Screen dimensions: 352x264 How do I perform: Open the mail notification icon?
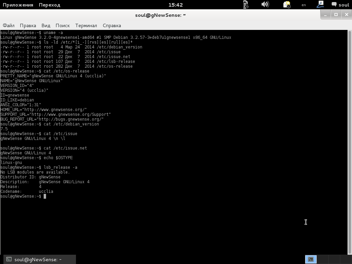point(287,4)
